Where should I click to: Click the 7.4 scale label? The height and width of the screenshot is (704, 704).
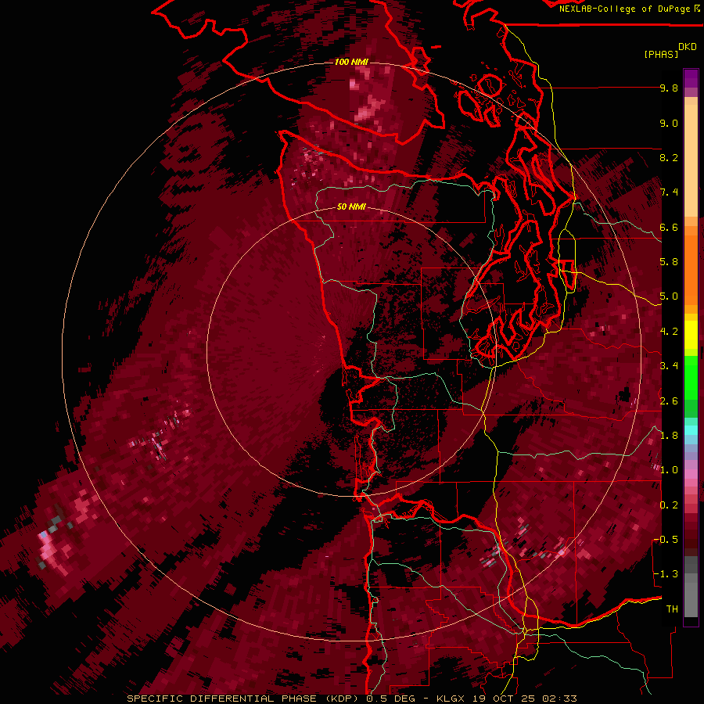[x=669, y=192]
